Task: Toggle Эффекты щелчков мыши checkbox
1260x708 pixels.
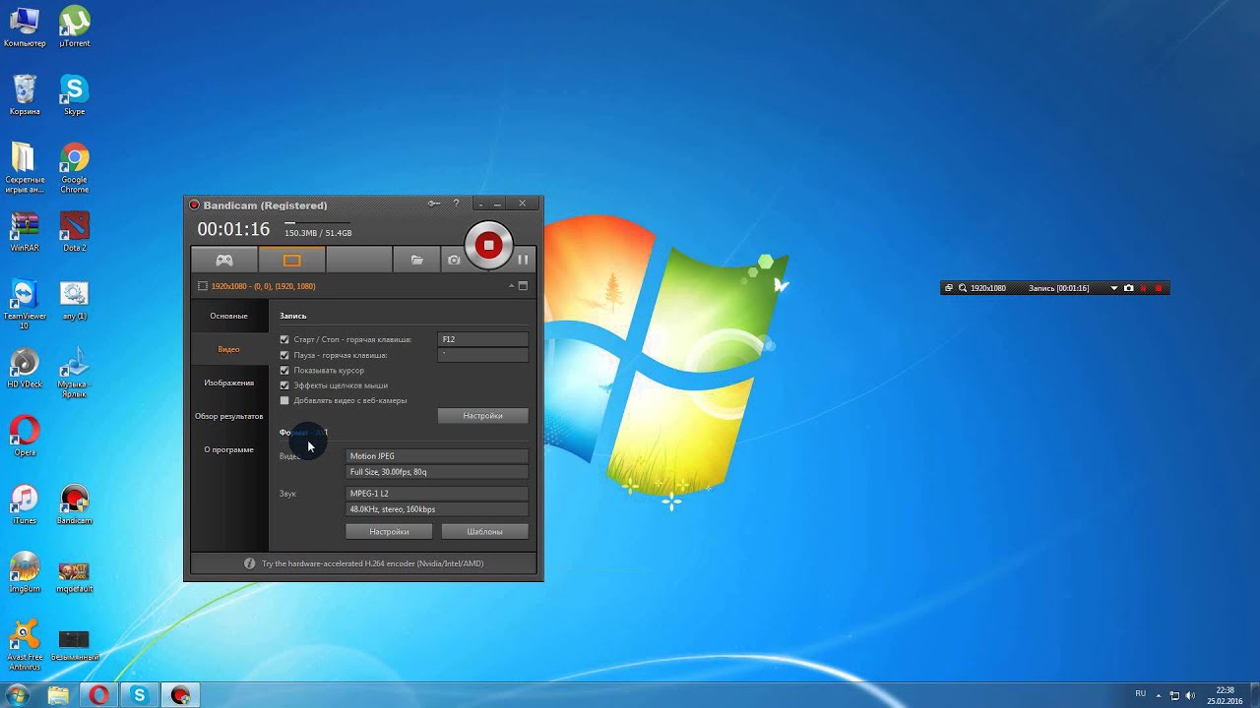Action: pyautogui.click(x=284, y=385)
